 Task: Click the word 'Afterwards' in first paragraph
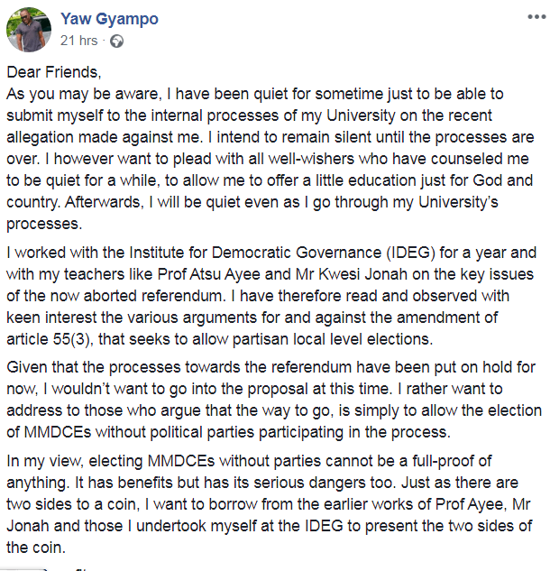click(105, 202)
